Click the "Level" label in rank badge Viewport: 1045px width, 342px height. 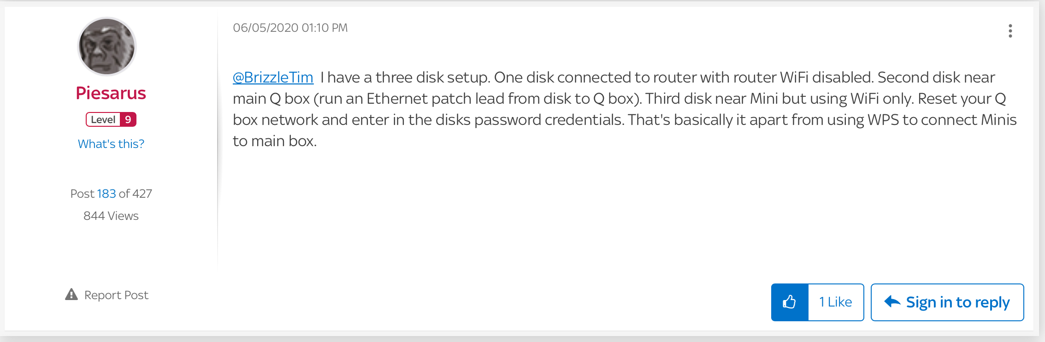[x=103, y=120]
